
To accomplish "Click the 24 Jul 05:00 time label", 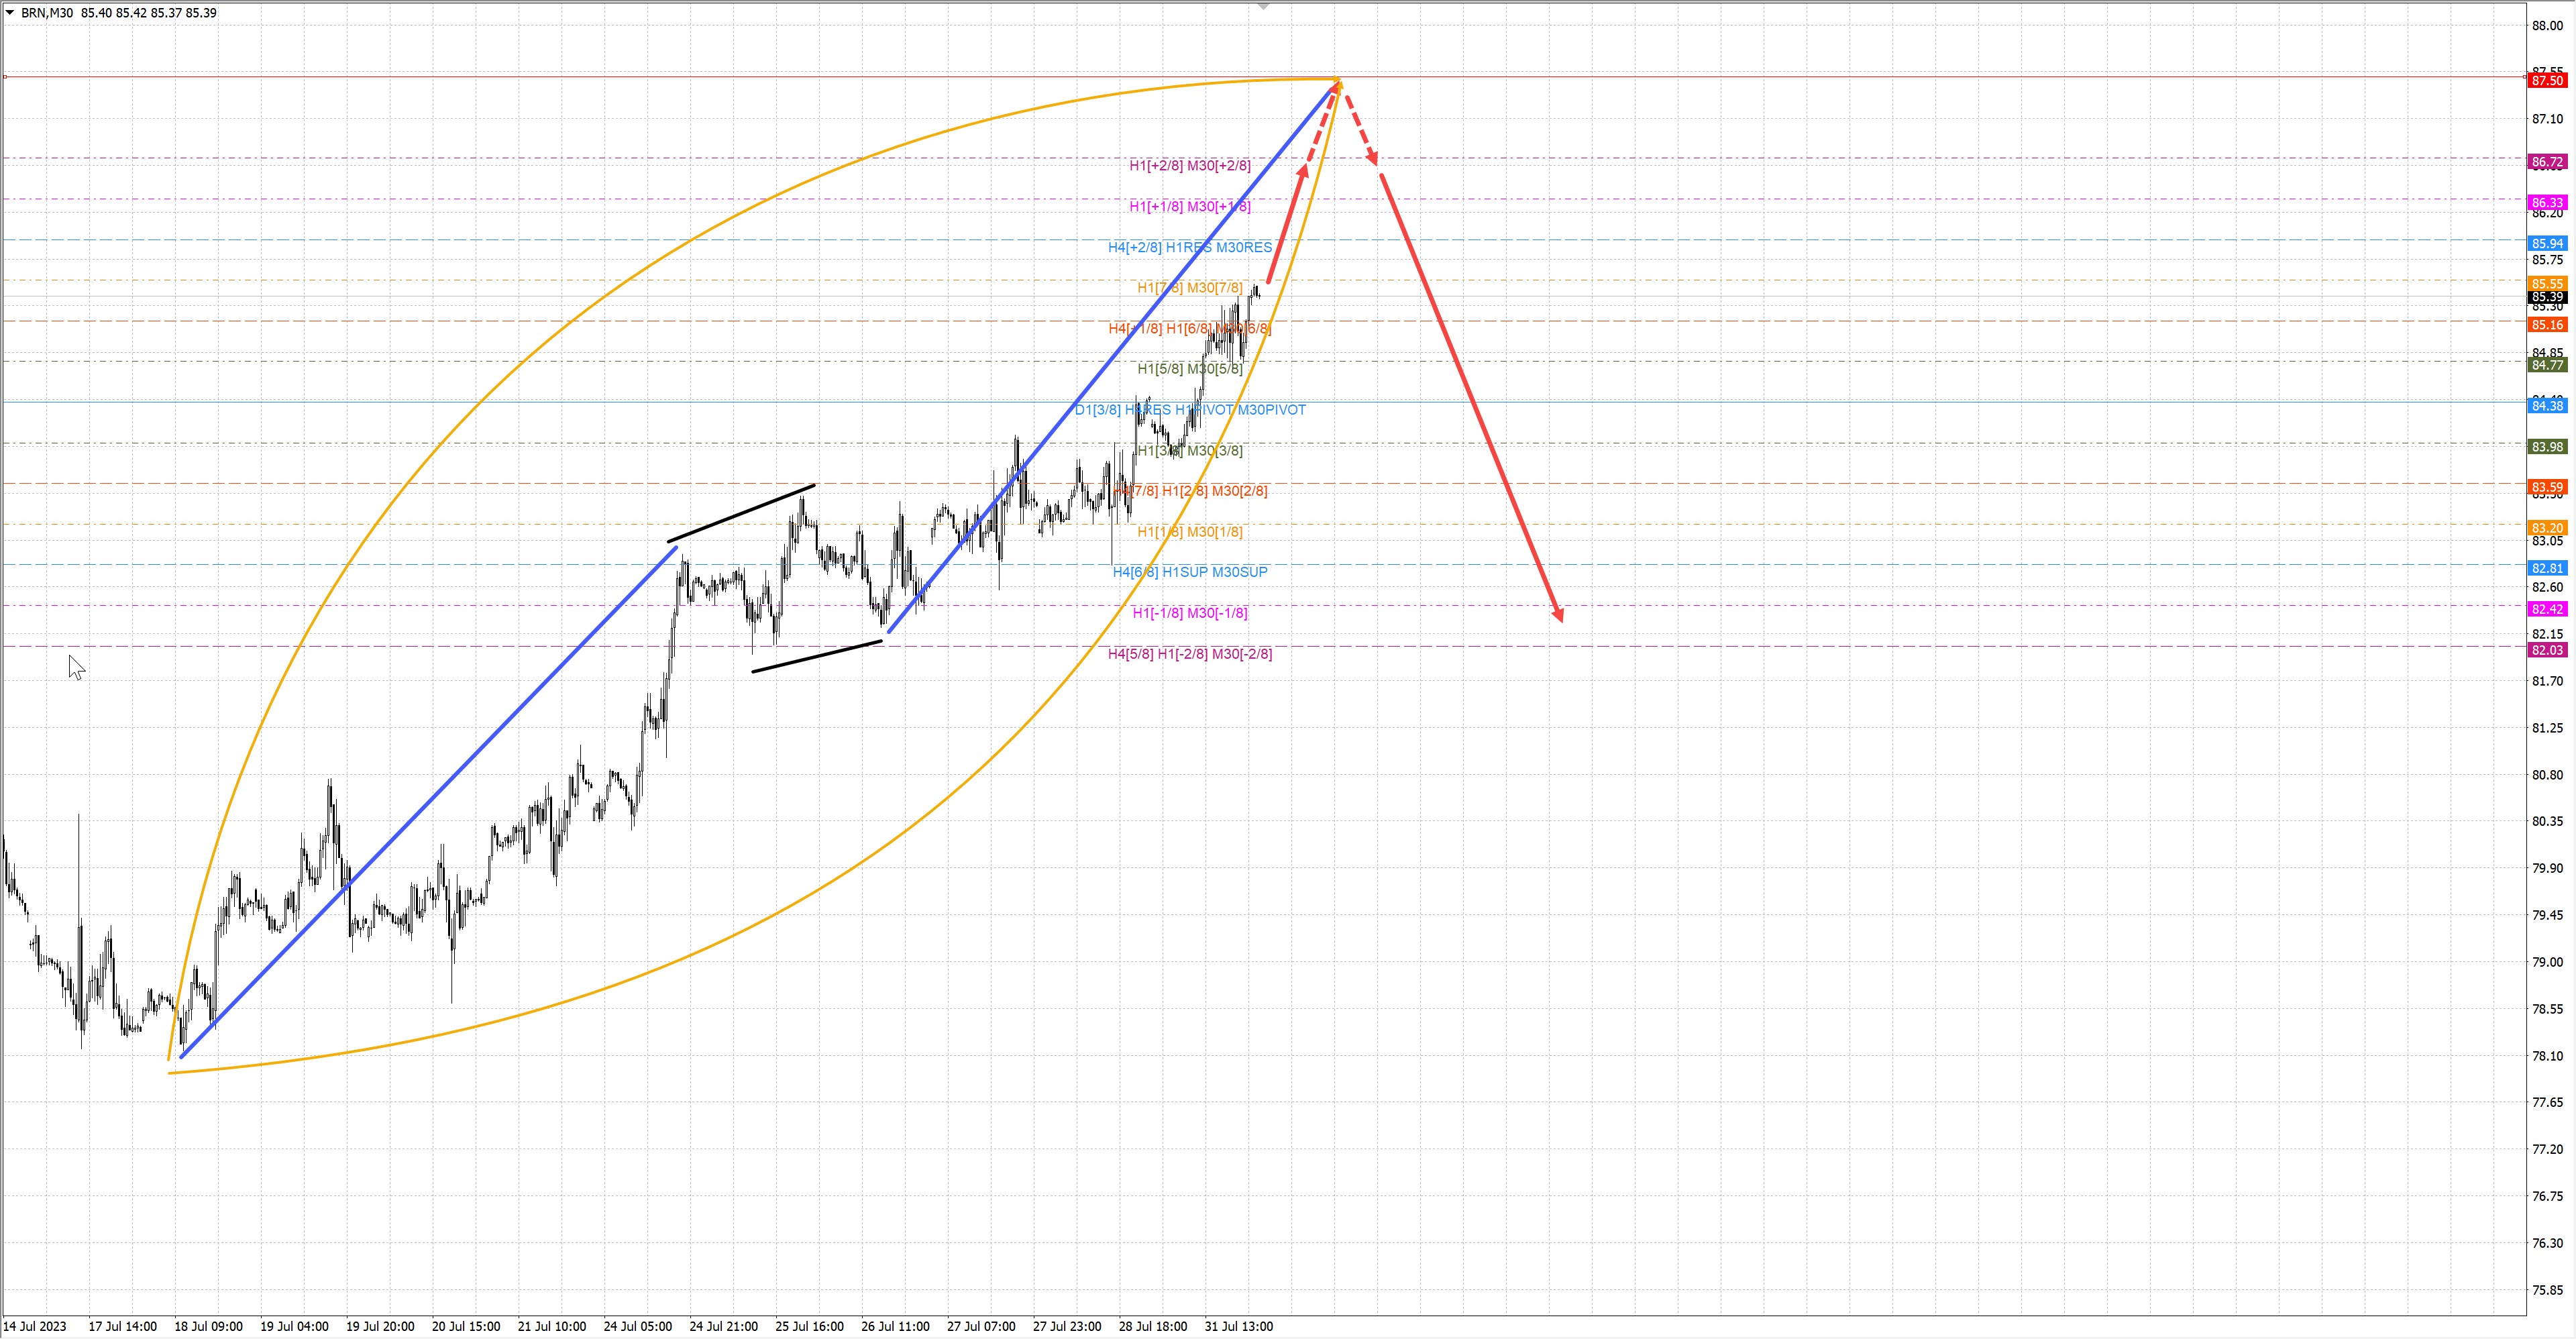I will (x=637, y=1326).
